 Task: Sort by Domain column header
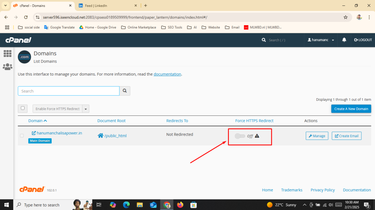click(38, 121)
